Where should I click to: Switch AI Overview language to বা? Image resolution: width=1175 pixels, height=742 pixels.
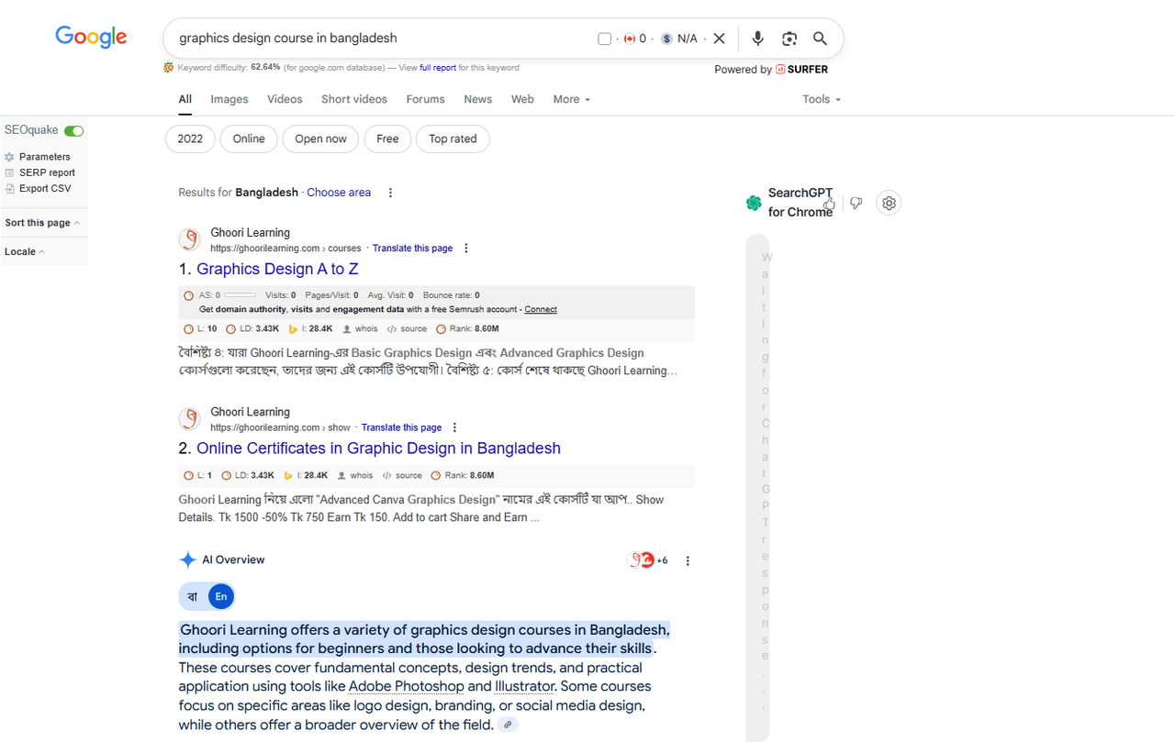pos(193,596)
